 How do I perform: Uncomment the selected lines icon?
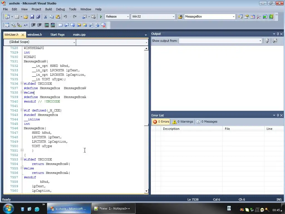53,25
